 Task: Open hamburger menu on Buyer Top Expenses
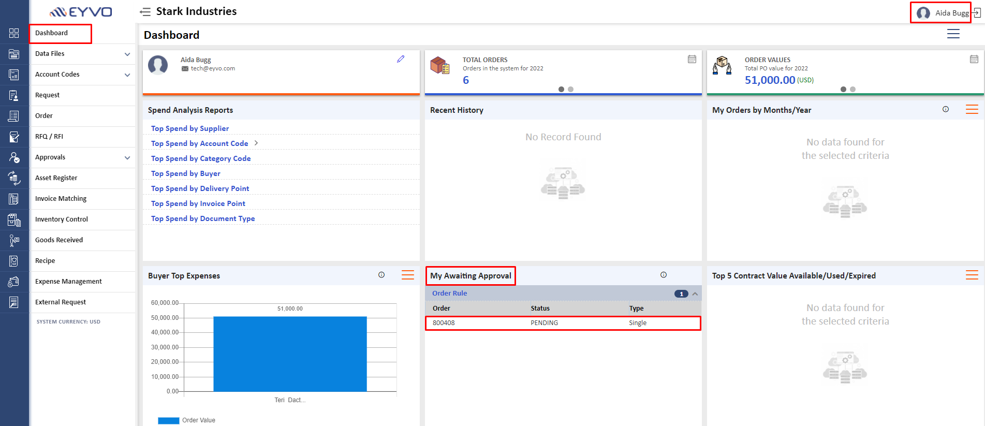click(x=408, y=275)
